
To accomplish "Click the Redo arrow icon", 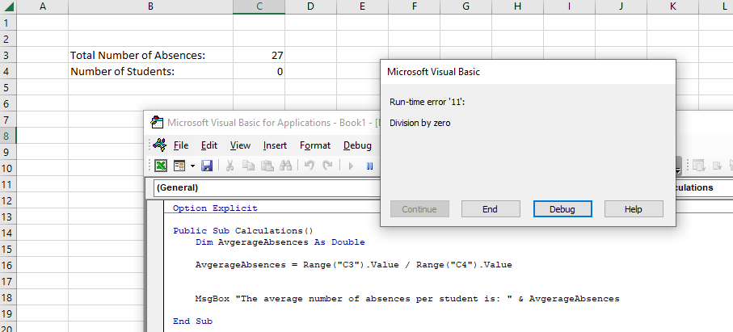I will pos(327,166).
